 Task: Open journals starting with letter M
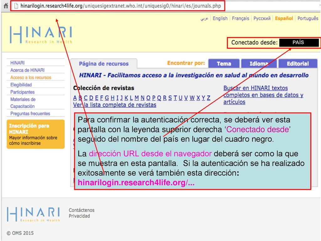pyautogui.click(x=137, y=98)
